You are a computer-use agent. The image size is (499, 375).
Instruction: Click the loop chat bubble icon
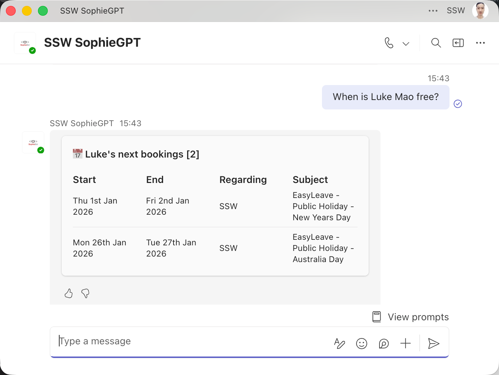click(x=384, y=344)
